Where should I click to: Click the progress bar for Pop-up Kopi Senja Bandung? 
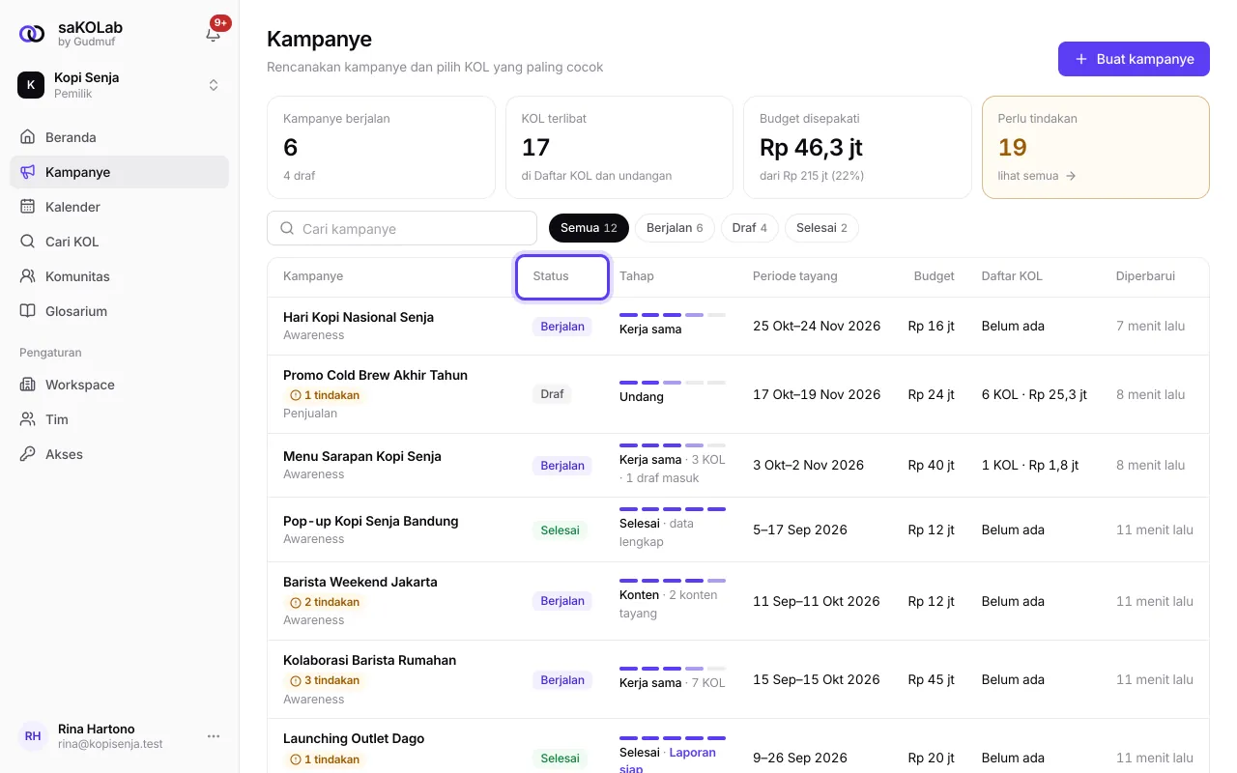pos(673,509)
